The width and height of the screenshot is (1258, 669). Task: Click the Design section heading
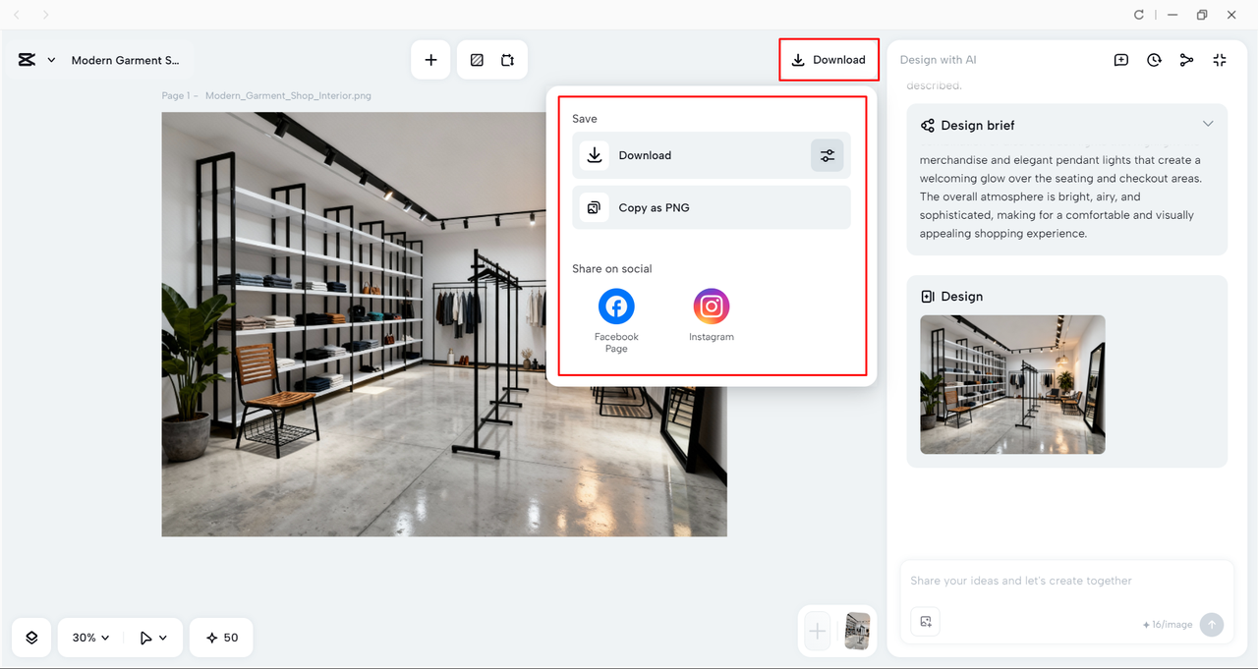pyautogui.click(x=961, y=296)
